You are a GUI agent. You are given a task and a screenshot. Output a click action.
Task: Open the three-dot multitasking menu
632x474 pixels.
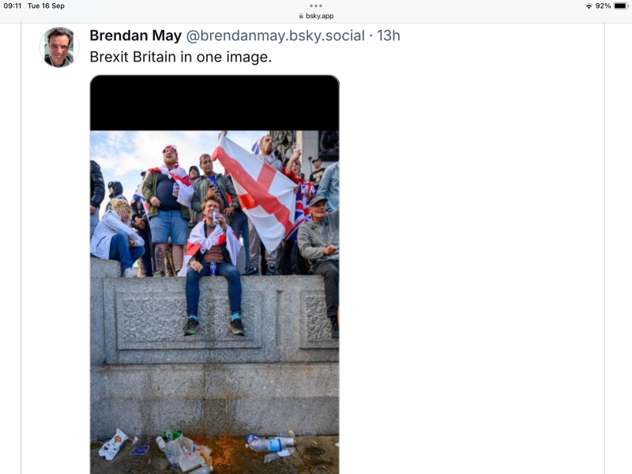point(316,6)
